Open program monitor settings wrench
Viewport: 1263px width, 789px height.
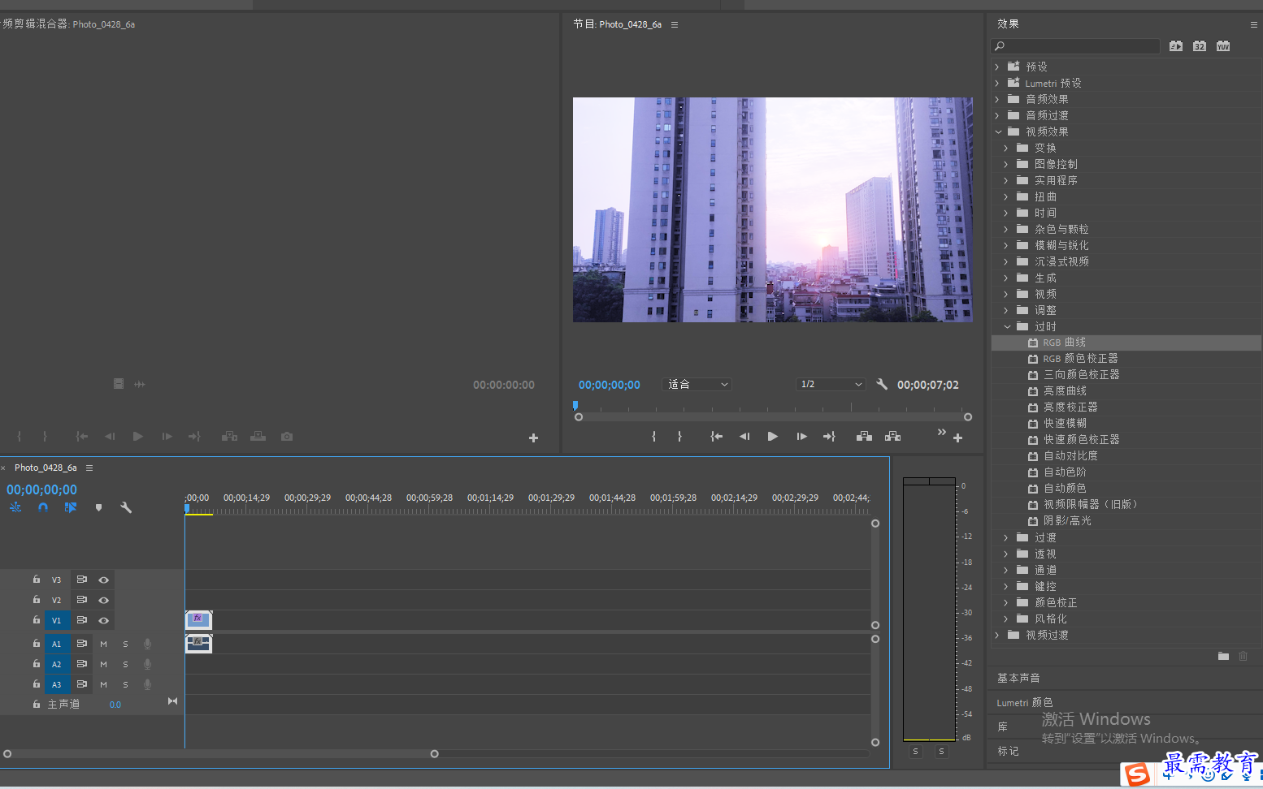882,384
